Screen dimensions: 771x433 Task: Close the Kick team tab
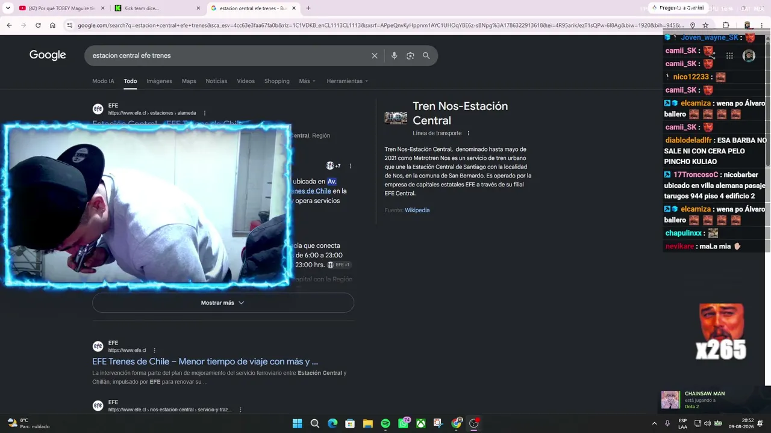click(198, 8)
